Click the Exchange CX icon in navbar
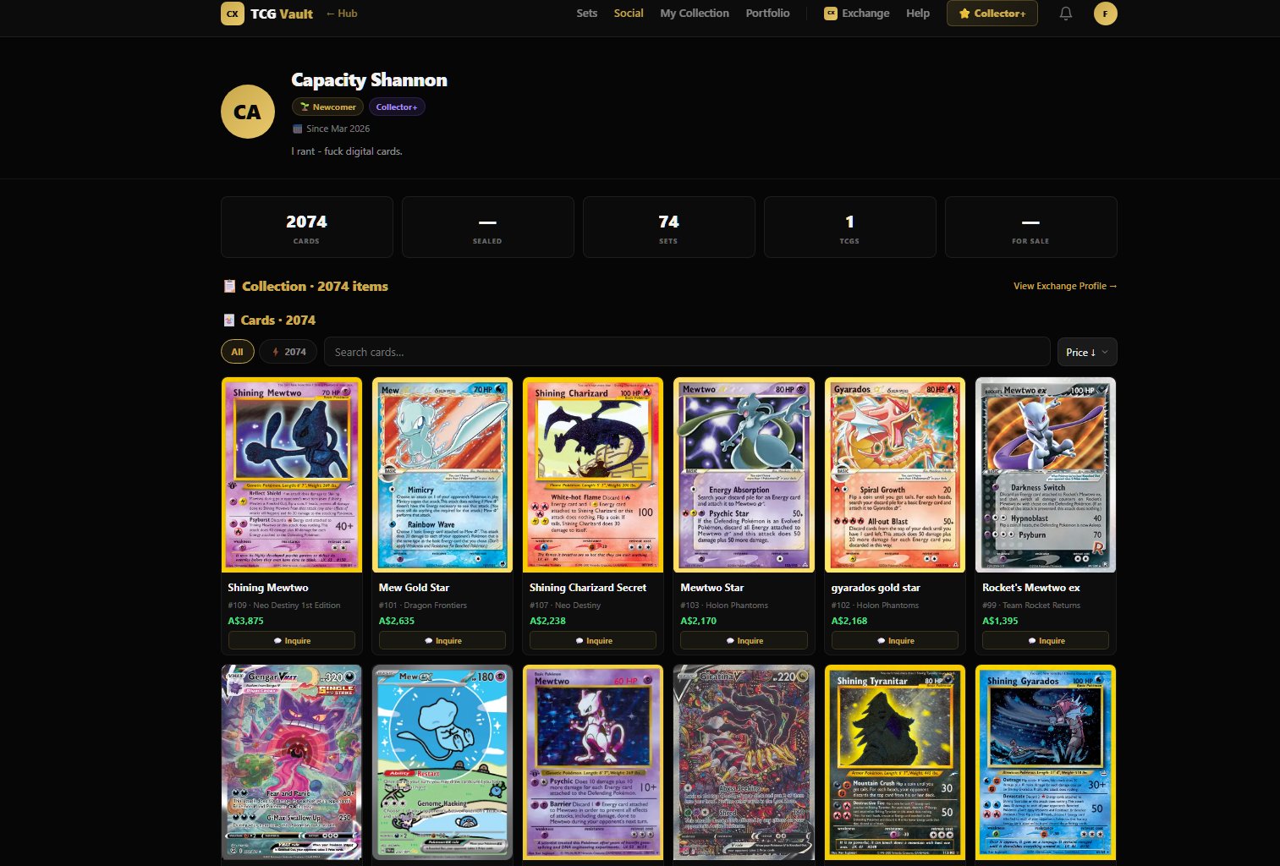 click(831, 14)
